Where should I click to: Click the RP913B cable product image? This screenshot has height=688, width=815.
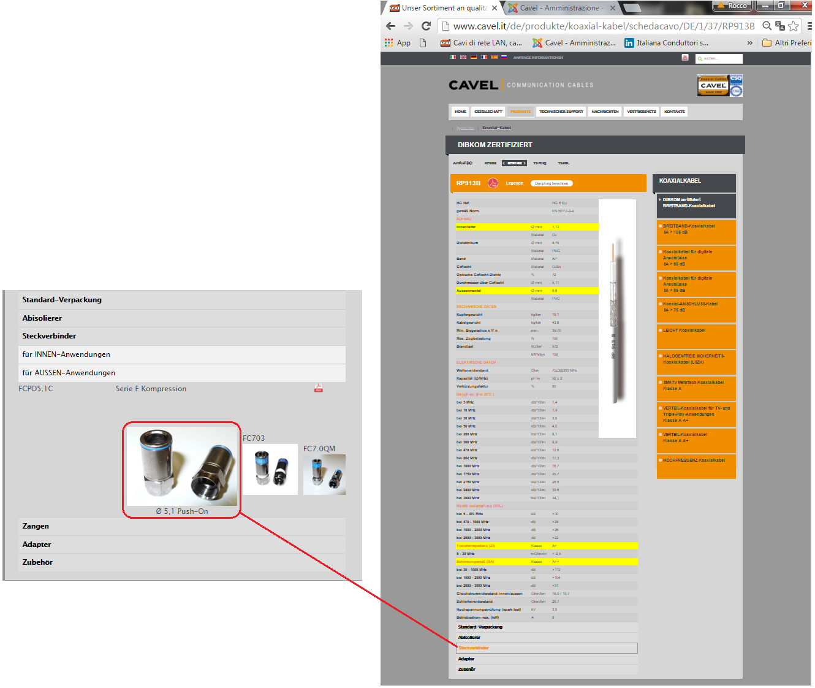pyautogui.click(x=617, y=318)
